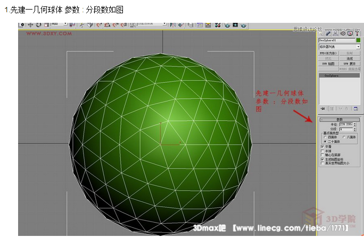This screenshot has width=364, height=237.
Task: Open Curve Editor icon
Action: coord(200,25)
